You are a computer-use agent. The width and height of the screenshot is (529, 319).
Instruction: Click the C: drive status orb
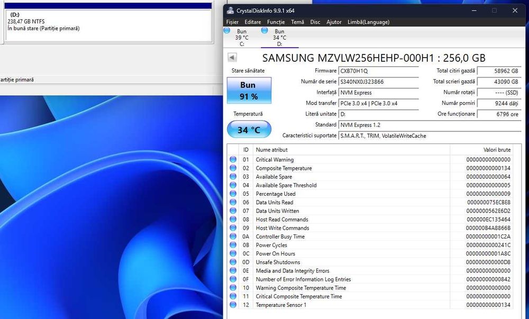coord(227,31)
